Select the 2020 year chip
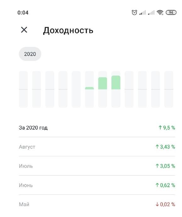The image size is (182, 217). tap(30, 54)
